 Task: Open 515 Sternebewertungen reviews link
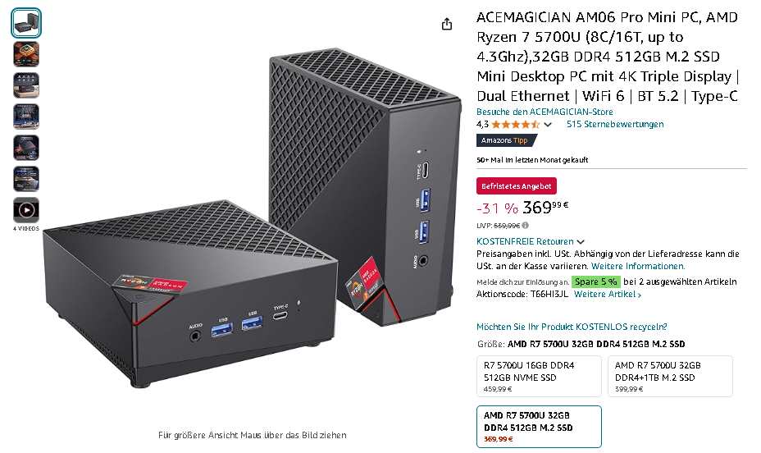pos(615,124)
